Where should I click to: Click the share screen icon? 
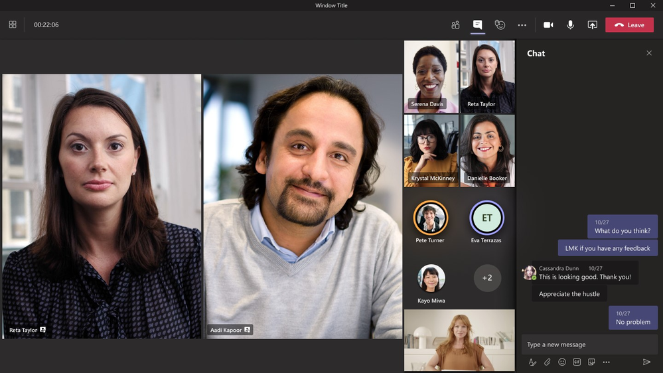coord(593,25)
